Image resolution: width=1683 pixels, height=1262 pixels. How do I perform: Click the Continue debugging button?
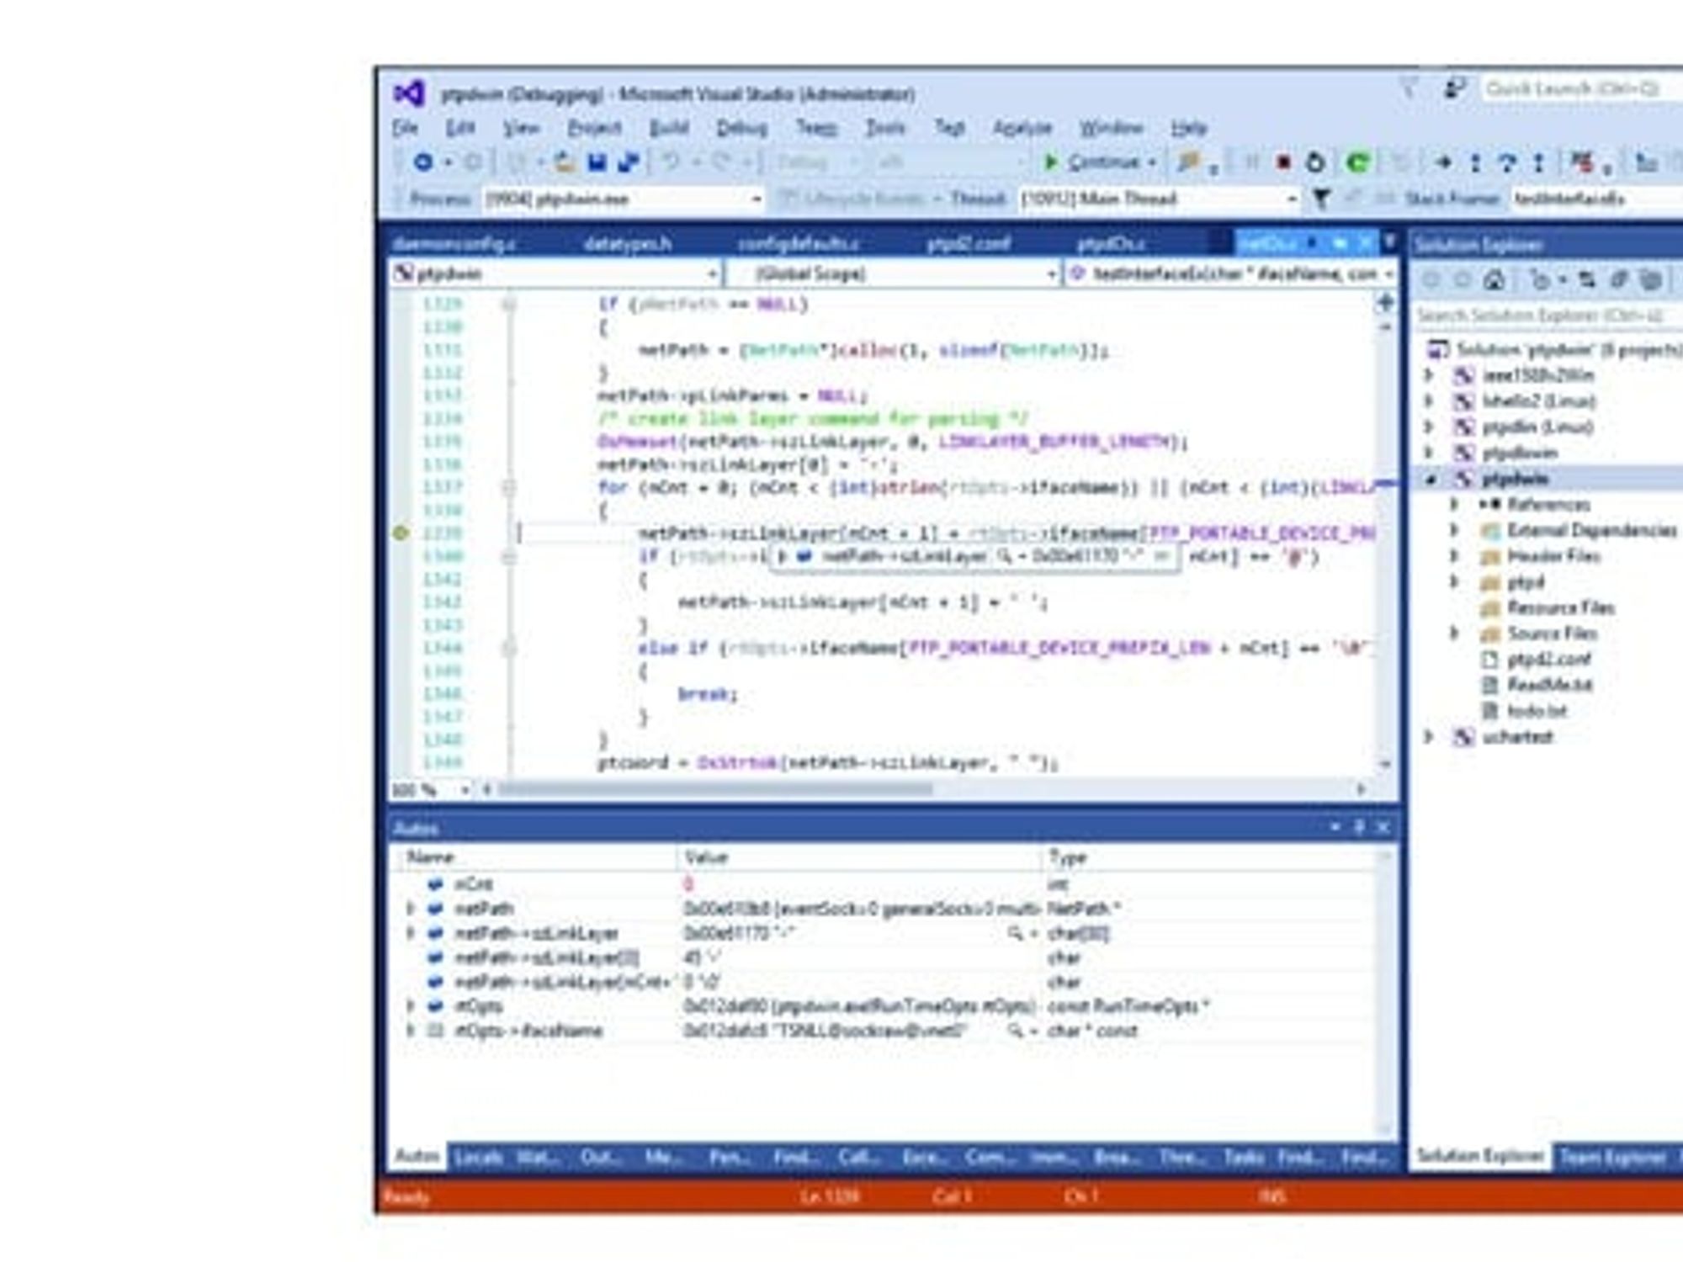[x=1099, y=162]
